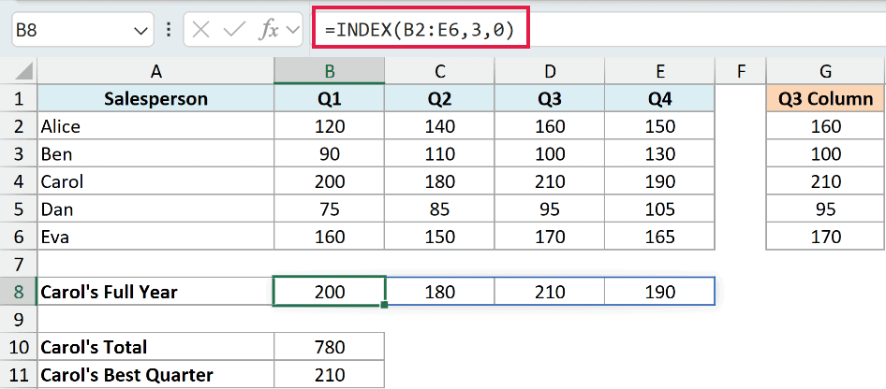The height and width of the screenshot is (389, 886).
Task: Click the Salesperson header cell
Action: (156, 99)
